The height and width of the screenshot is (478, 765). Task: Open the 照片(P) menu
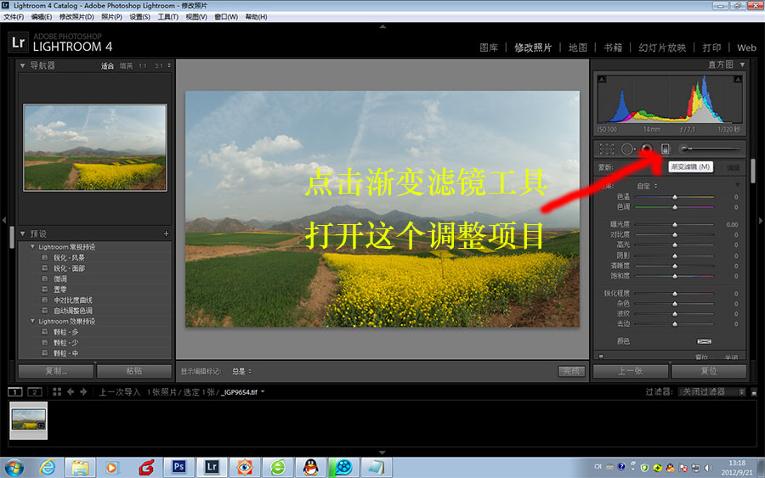click(x=111, y=17)
